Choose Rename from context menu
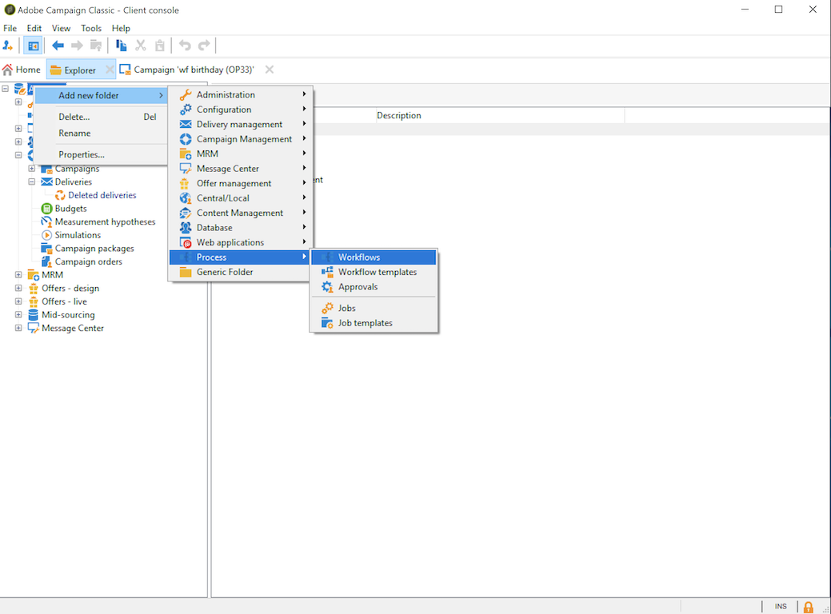 102,134
